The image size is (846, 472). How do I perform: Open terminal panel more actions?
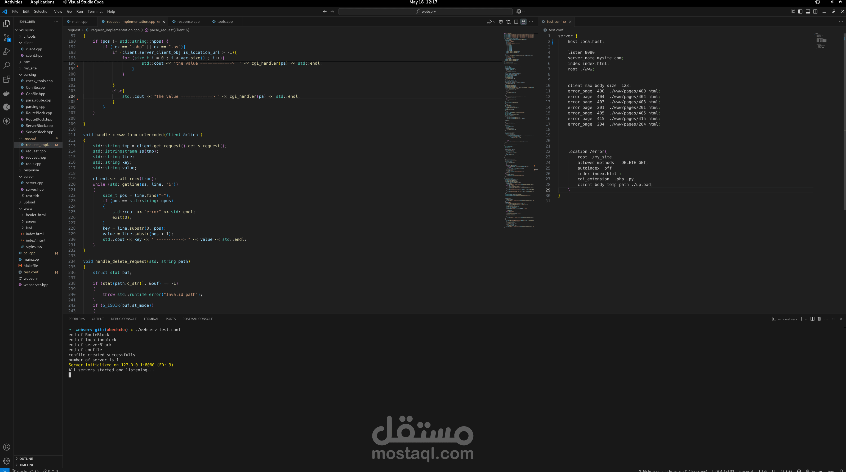pyautogui.click(x=826, y=319)
